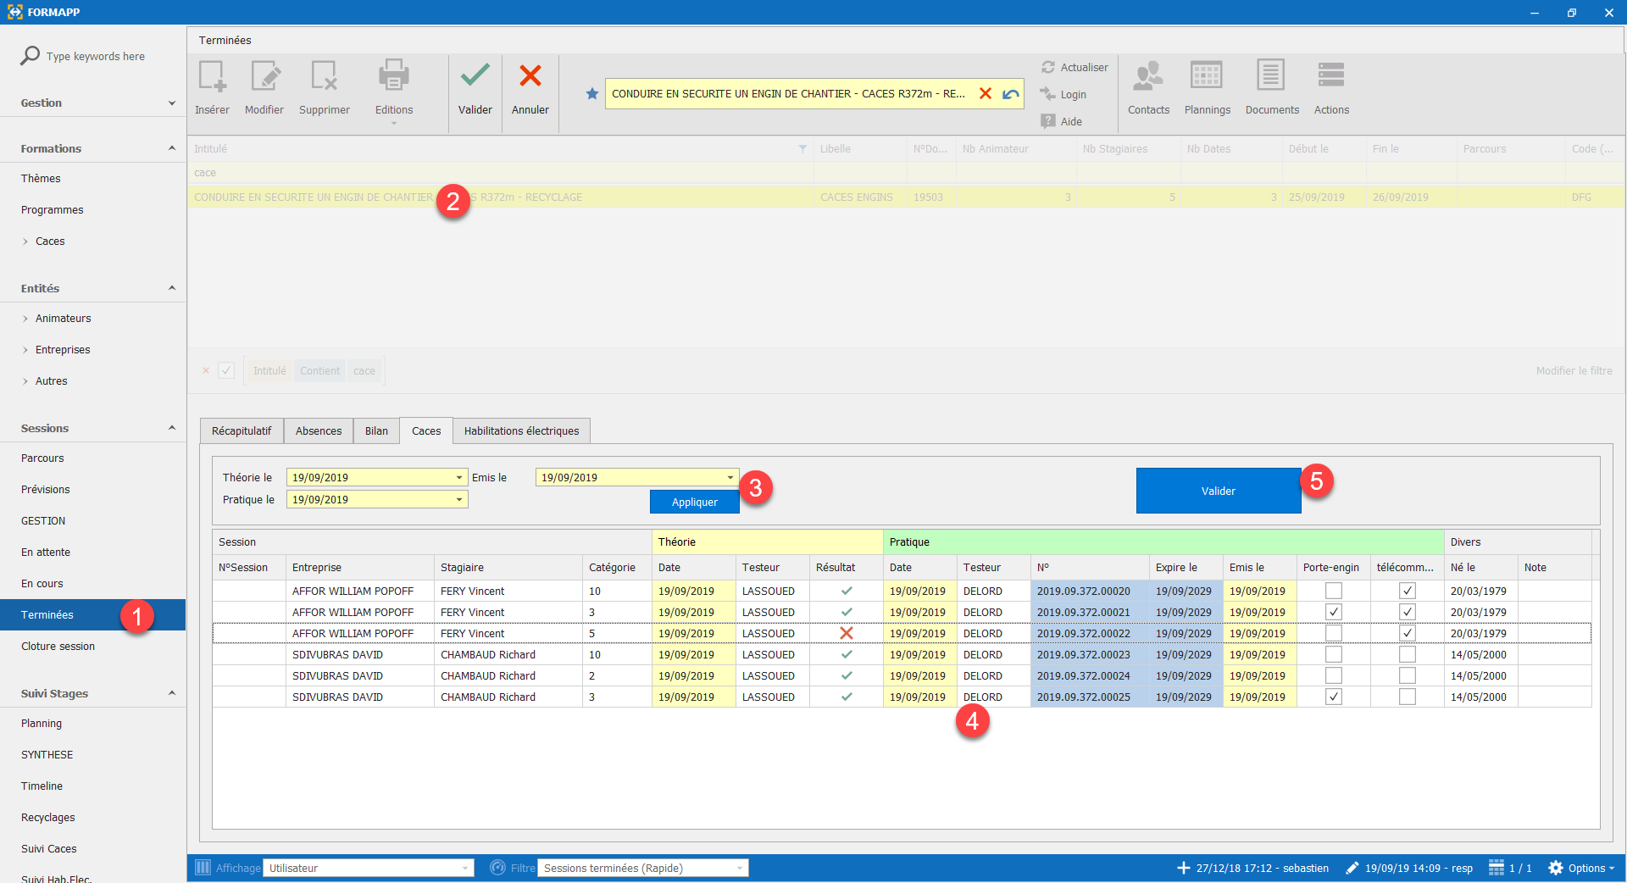Click the Filtre icon in status bar
Viewport: 1627px width, 883px height.
click(498, 868)
